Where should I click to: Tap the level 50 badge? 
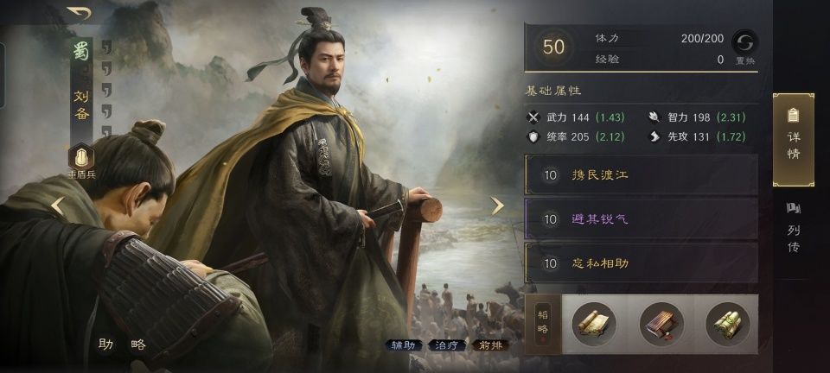[x=553, y=47]
